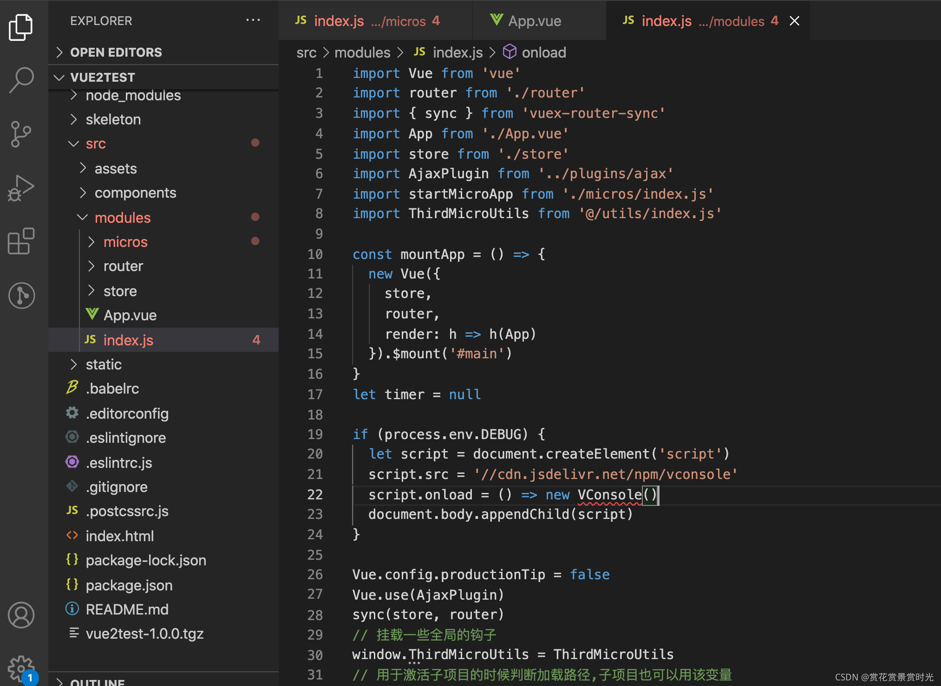Viewport: 941px width, 686px height.
Task: Select the Explorer files icon
Action: [x=21, y=27]
